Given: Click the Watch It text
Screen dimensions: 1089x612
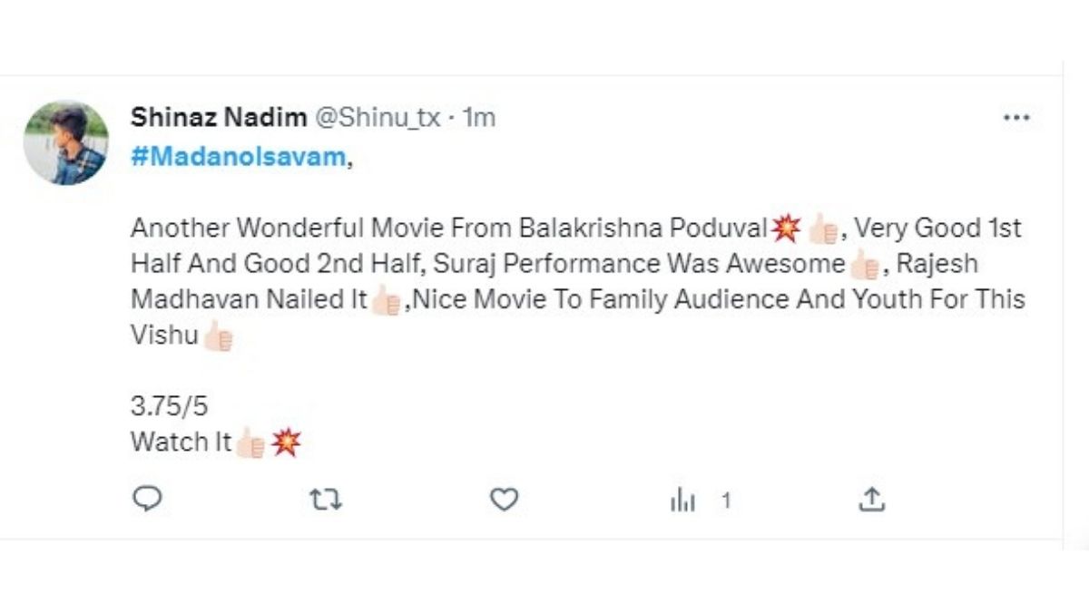Looking at the screenshot, I should pyautogui.click(x=181, y=442).
